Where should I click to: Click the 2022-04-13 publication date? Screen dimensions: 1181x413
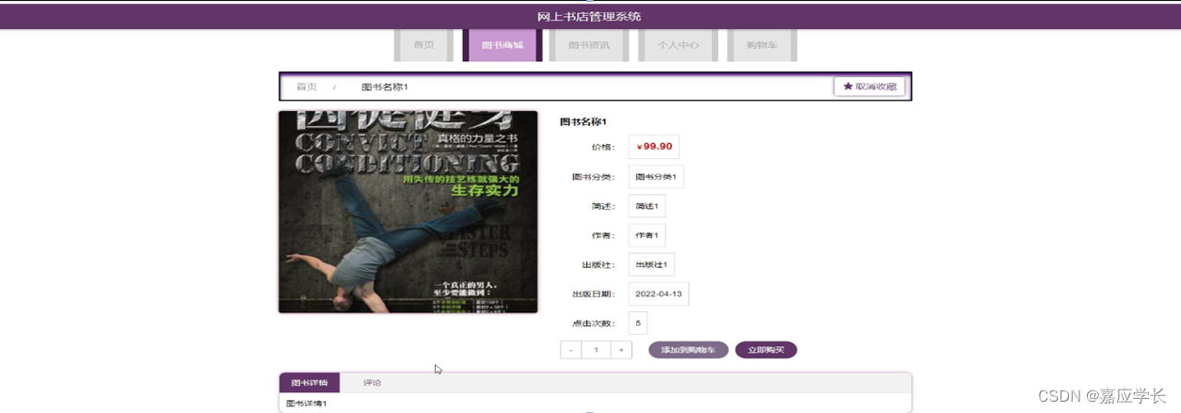coord(659,294)
